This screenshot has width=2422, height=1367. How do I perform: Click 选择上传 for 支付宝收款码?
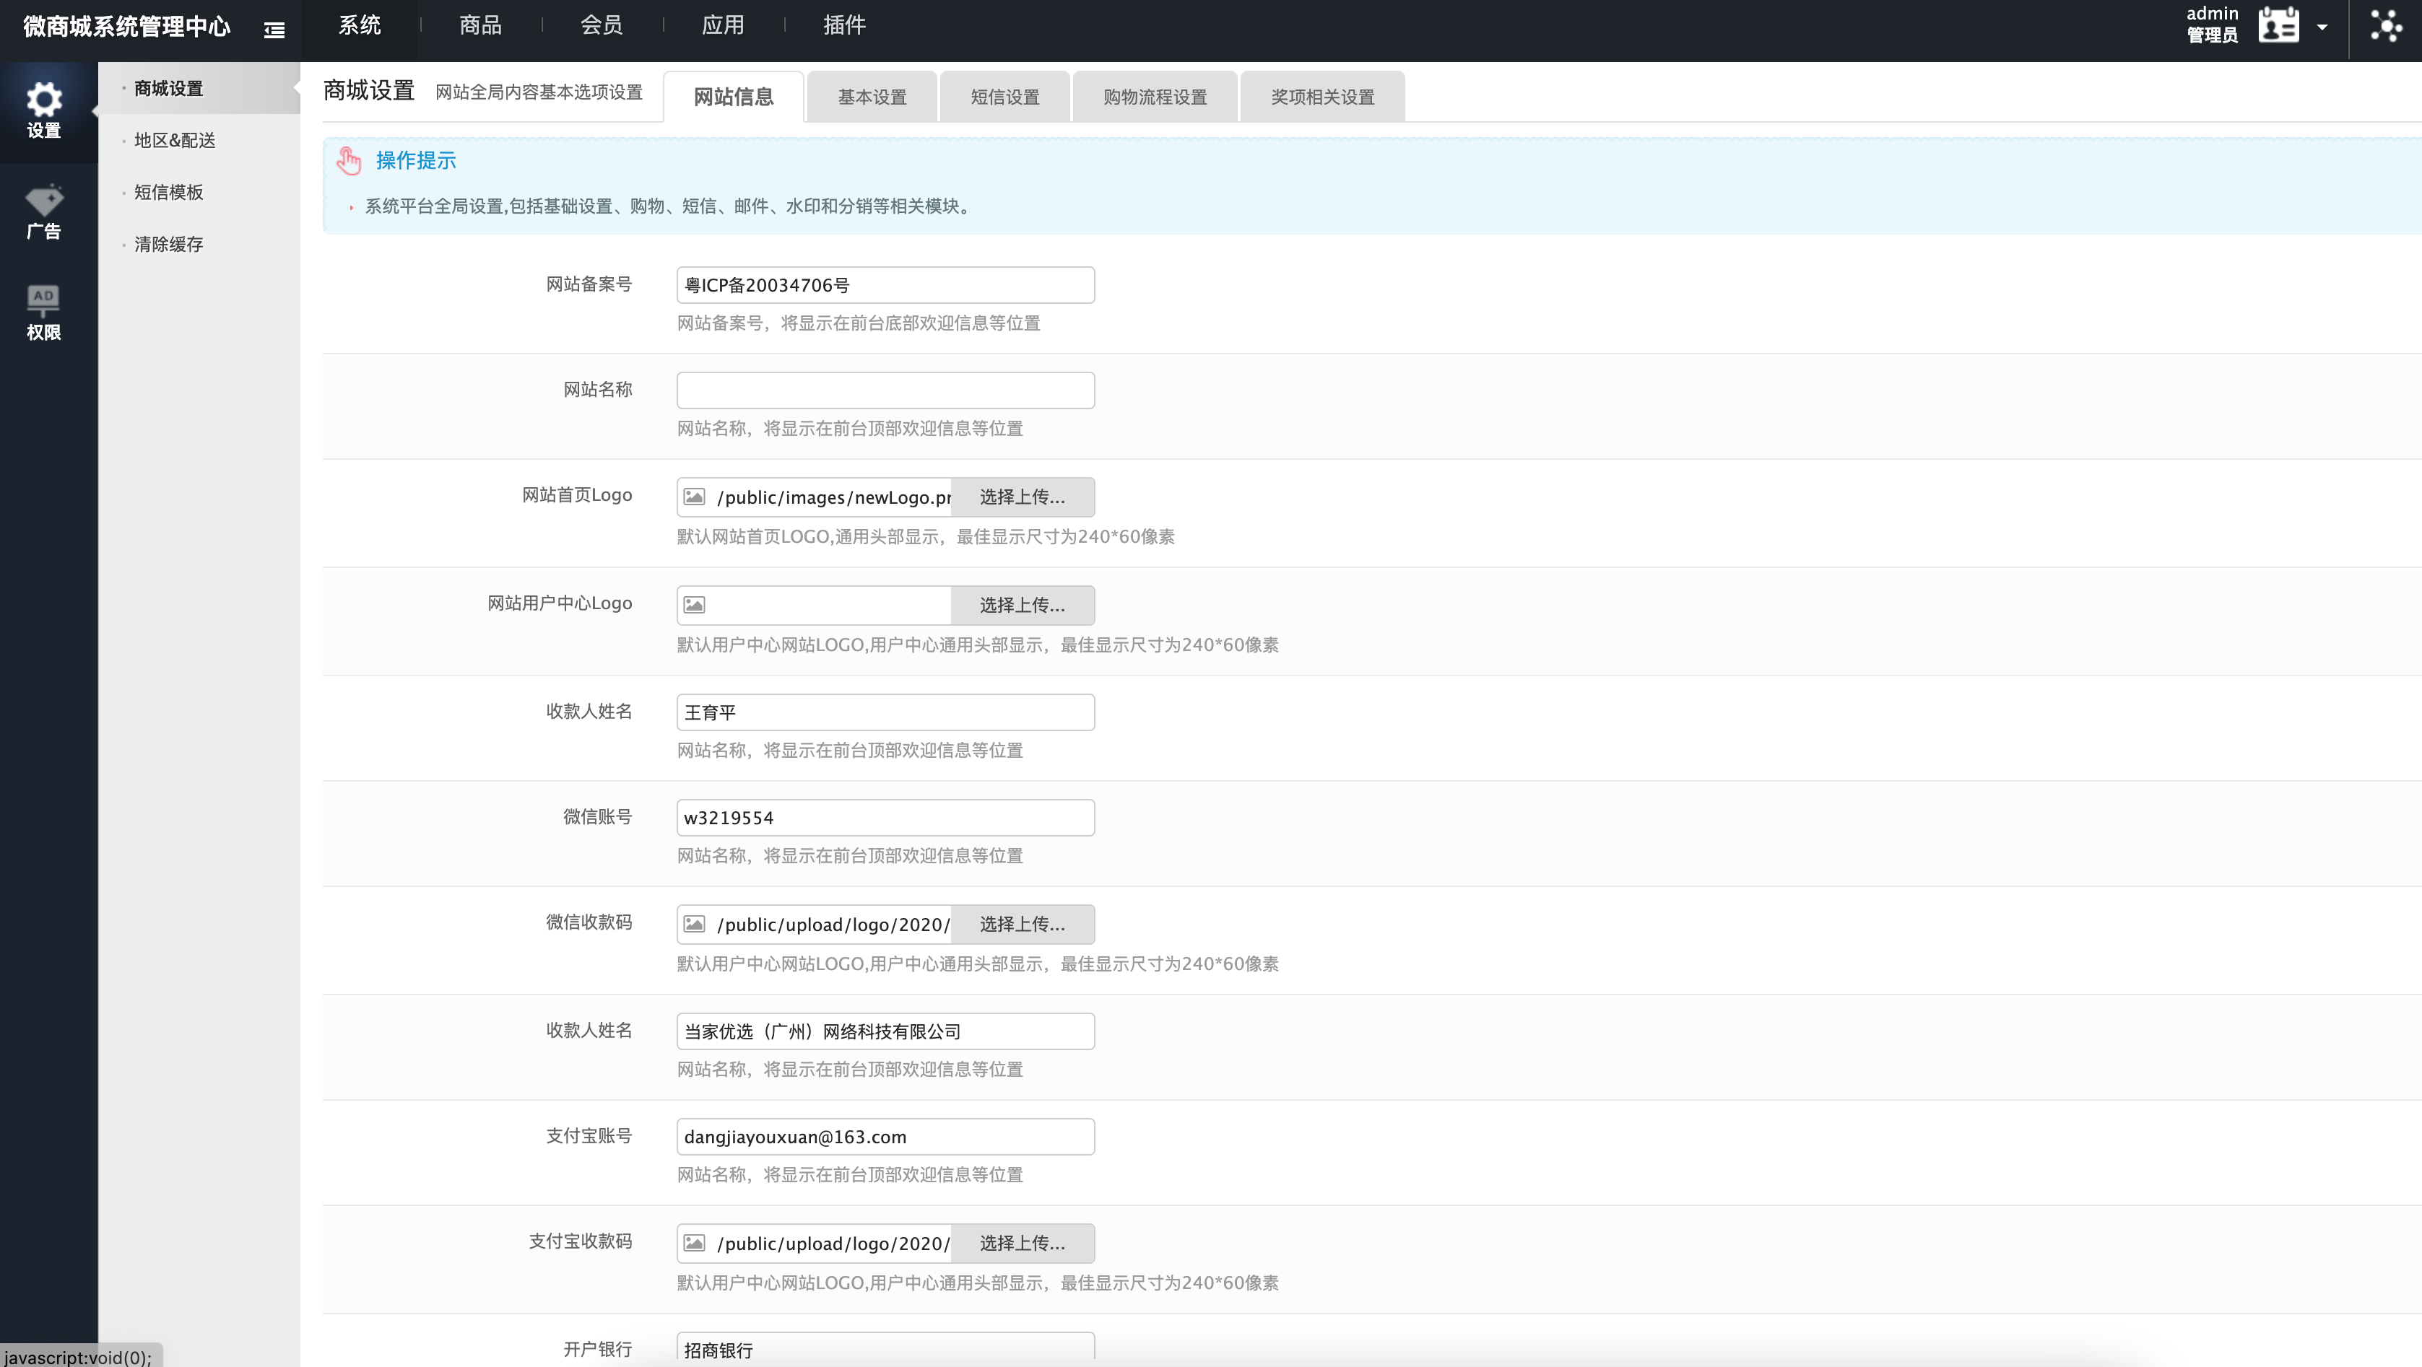tap(1022, 1243)
